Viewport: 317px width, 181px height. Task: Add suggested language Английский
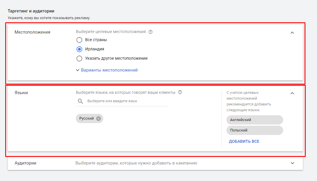pyautogui.click(x=255, y=120)
